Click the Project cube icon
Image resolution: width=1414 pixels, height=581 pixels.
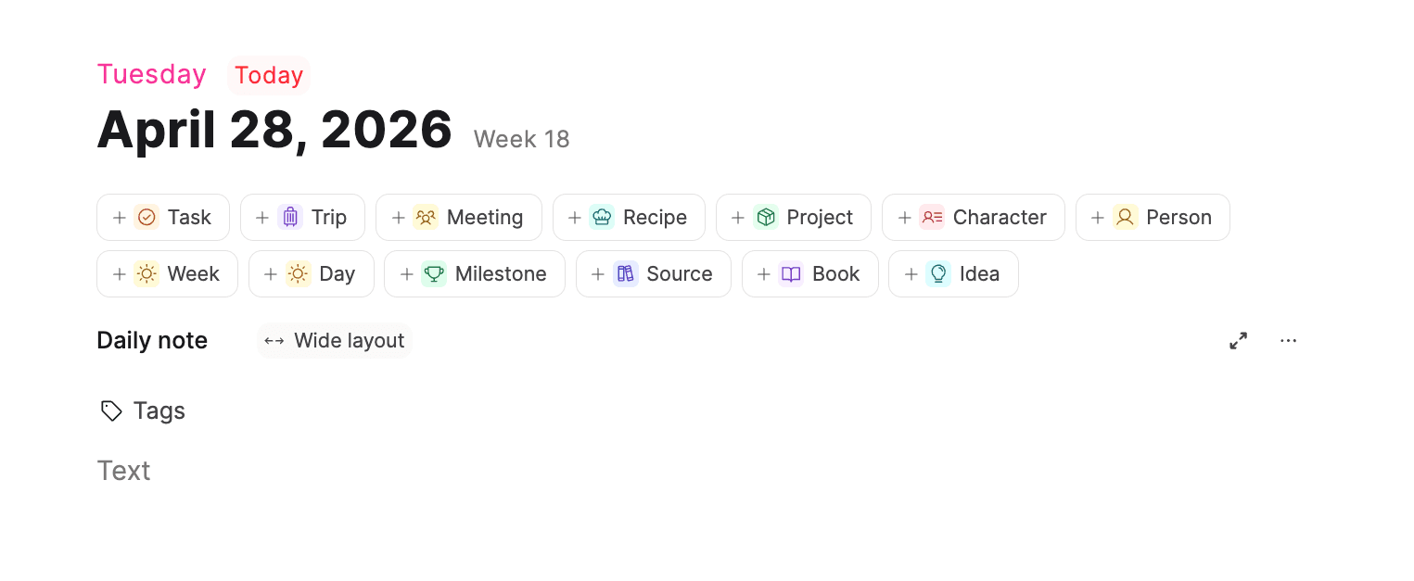[x=766, y=217]
